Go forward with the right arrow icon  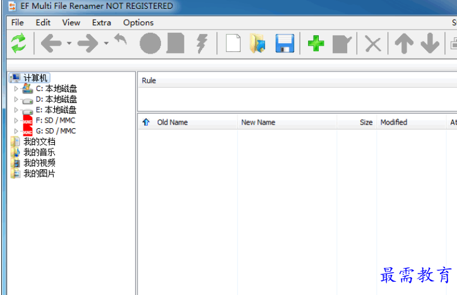(88, 44)
